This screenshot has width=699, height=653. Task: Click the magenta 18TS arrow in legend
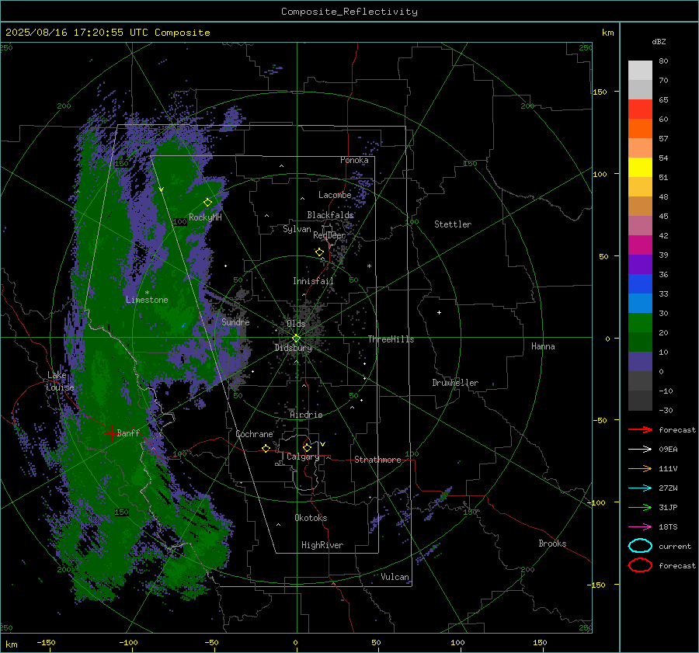pos(640,527)
